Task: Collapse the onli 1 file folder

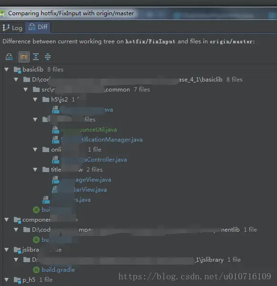Action: click(35, 150)
